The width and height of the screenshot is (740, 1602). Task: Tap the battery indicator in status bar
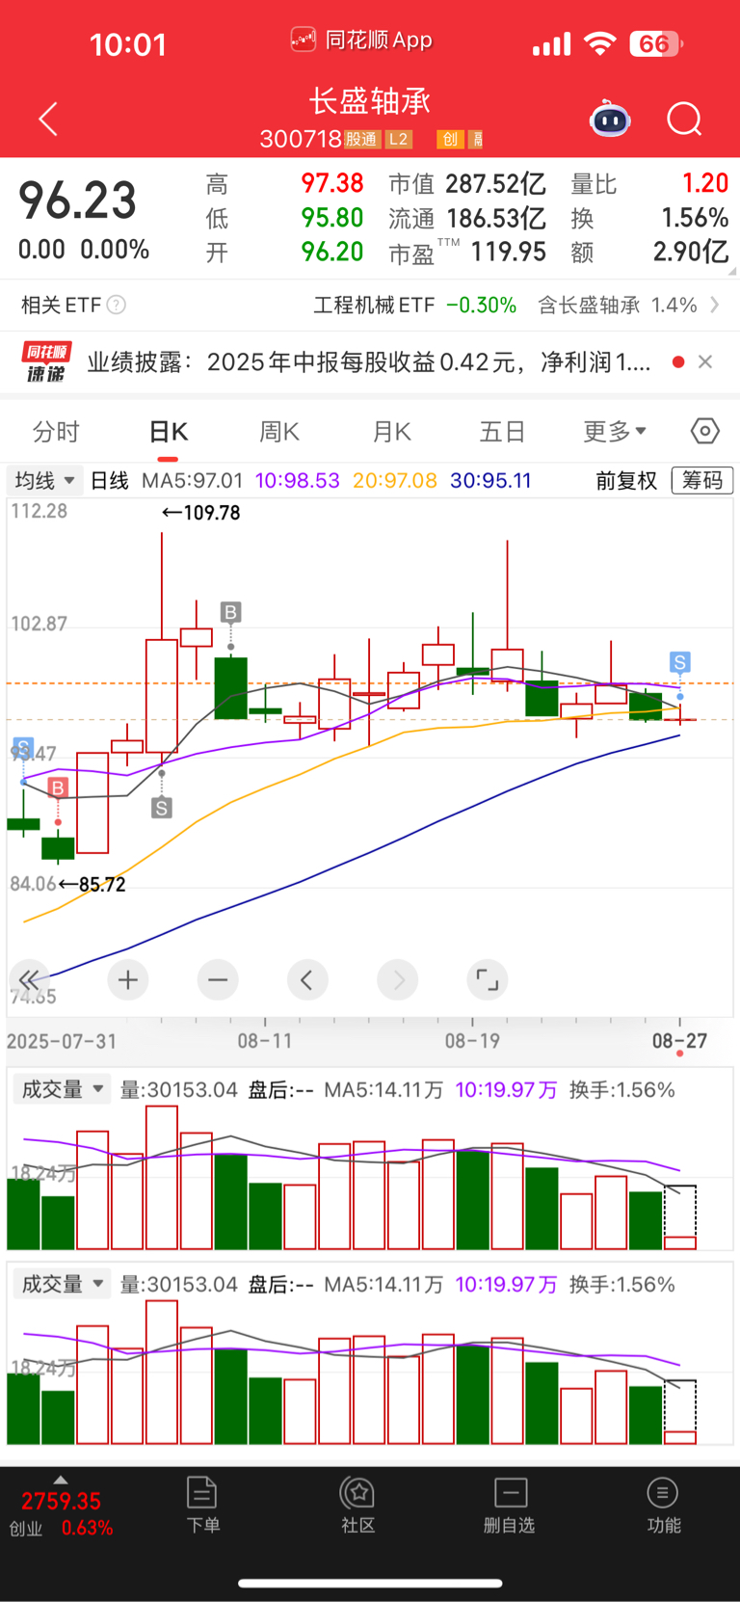(x=656, y=43)
